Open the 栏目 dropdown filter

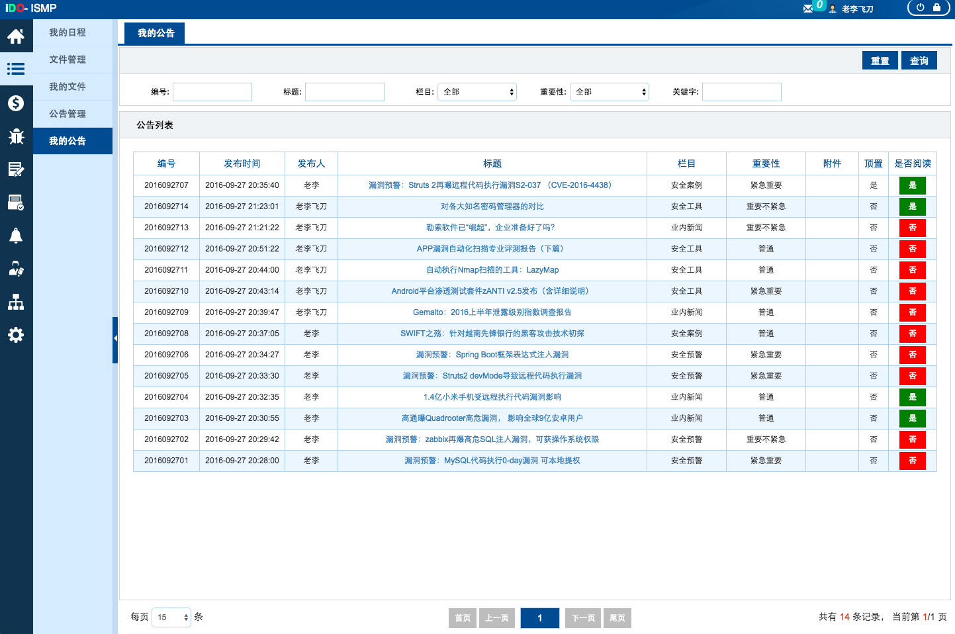click(477, 92)
